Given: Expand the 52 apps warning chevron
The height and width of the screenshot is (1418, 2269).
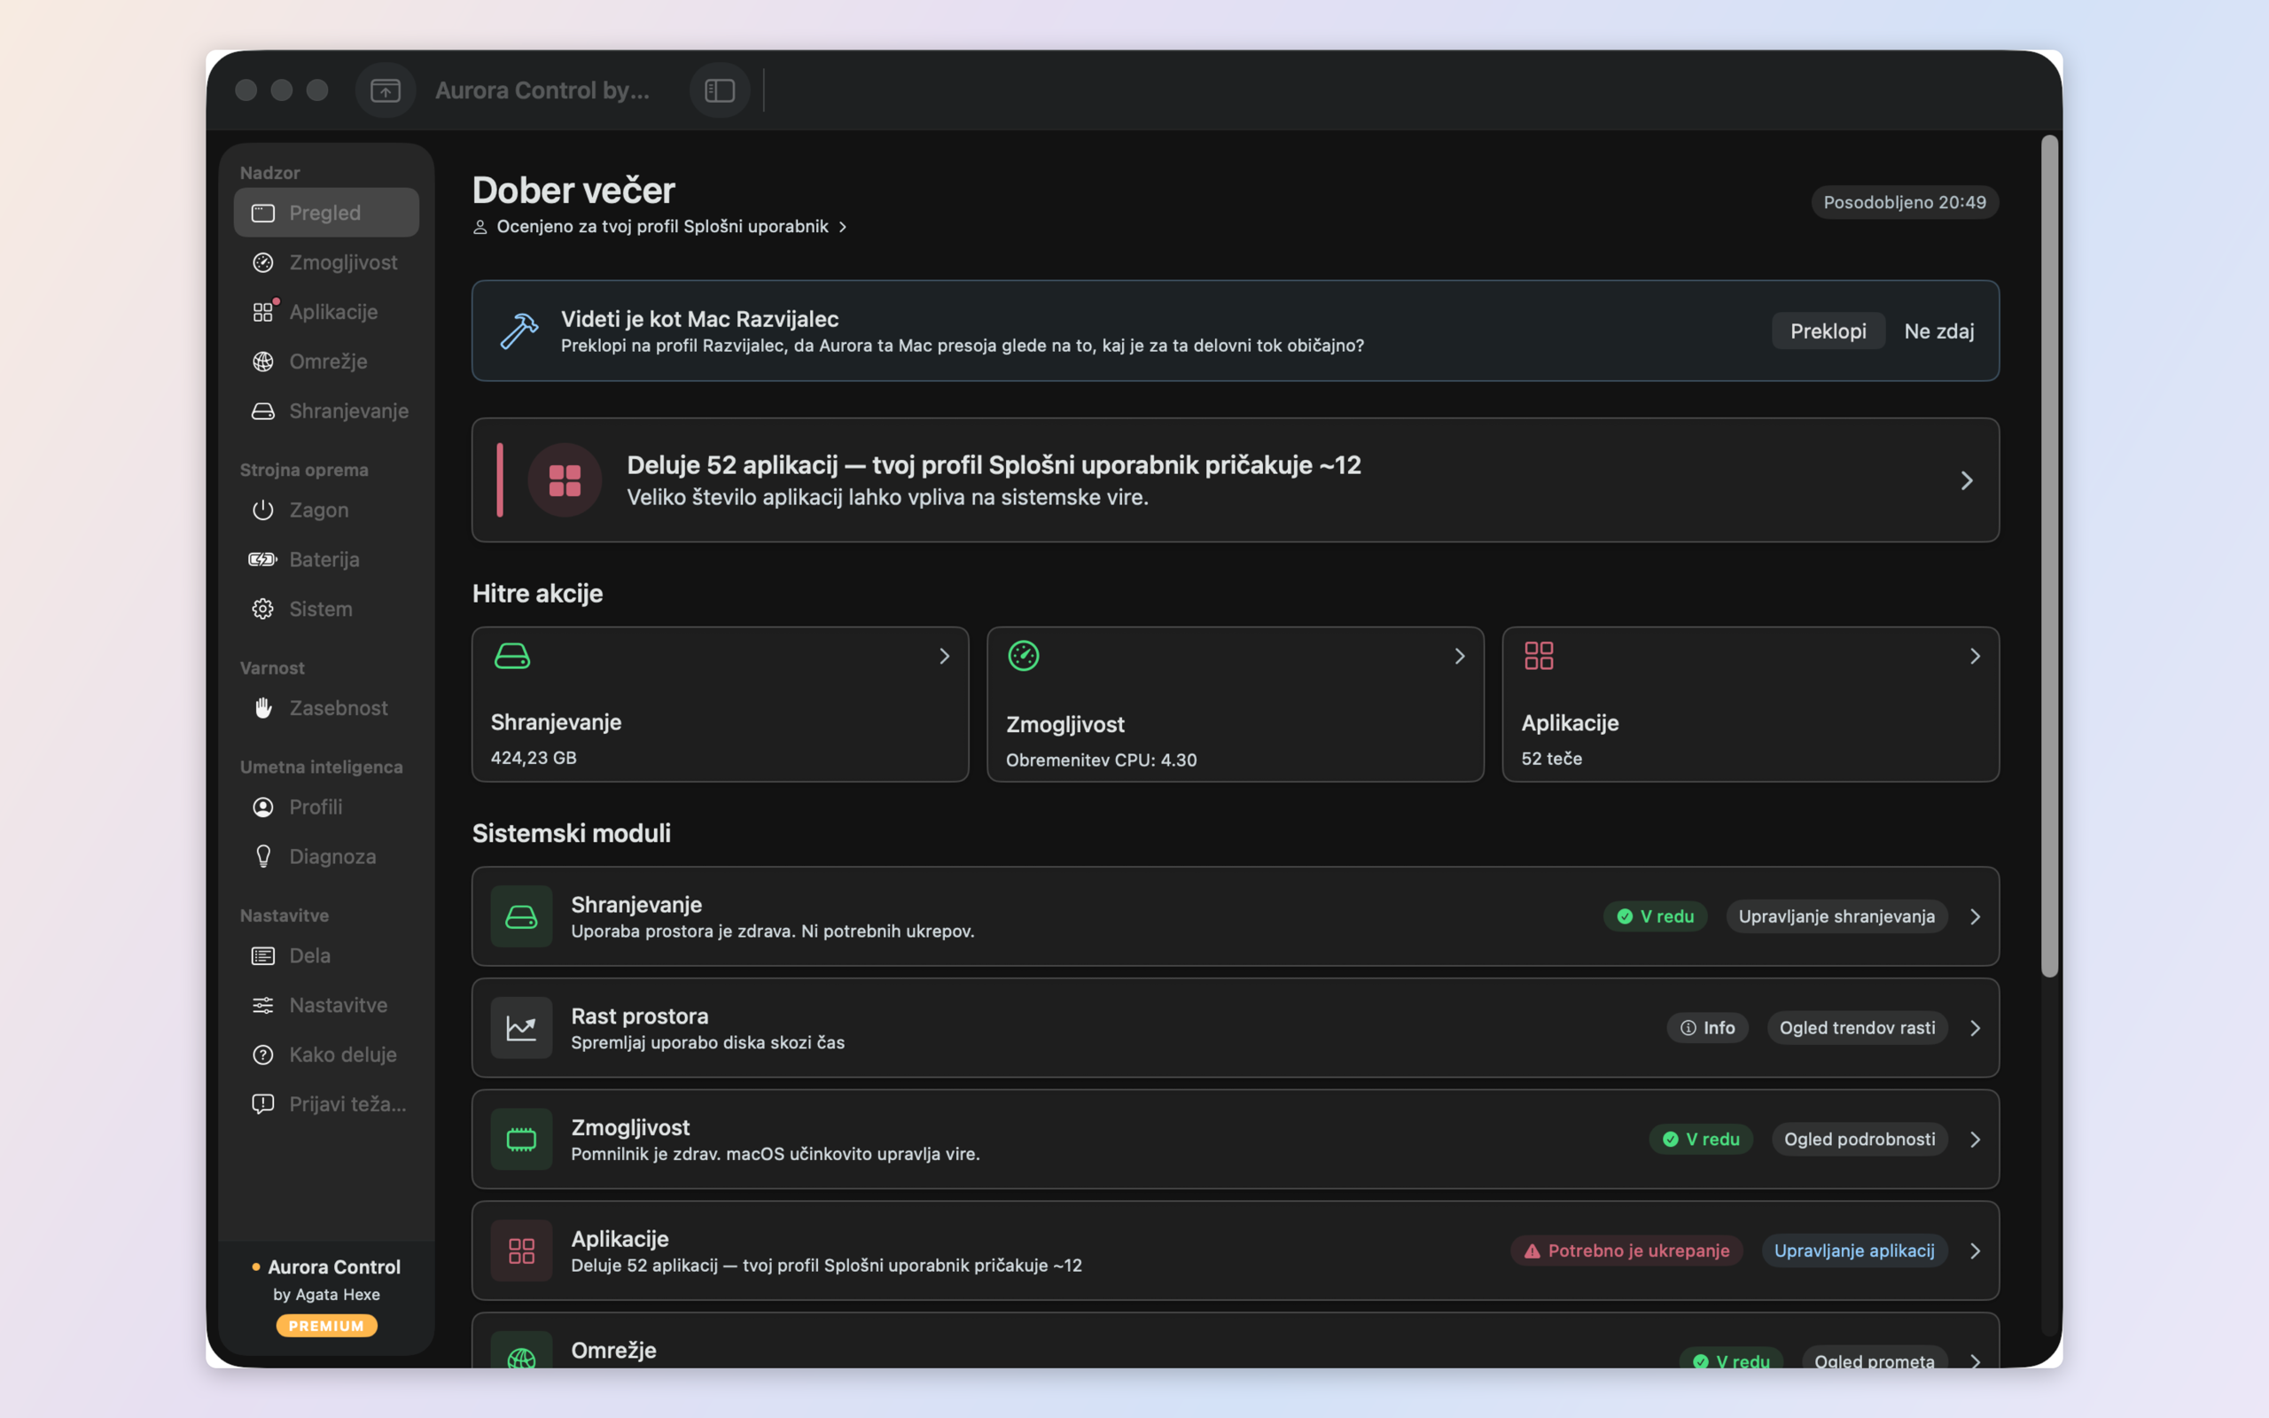Looking at the screenshot, I should (x=1966, y=480).
